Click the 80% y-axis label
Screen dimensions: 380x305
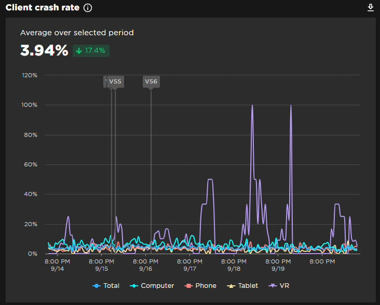point(31,135)
